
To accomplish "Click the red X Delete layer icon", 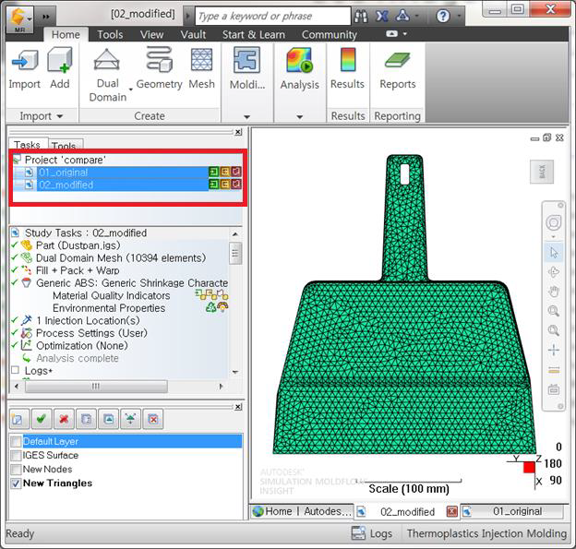I will (64, 419).
